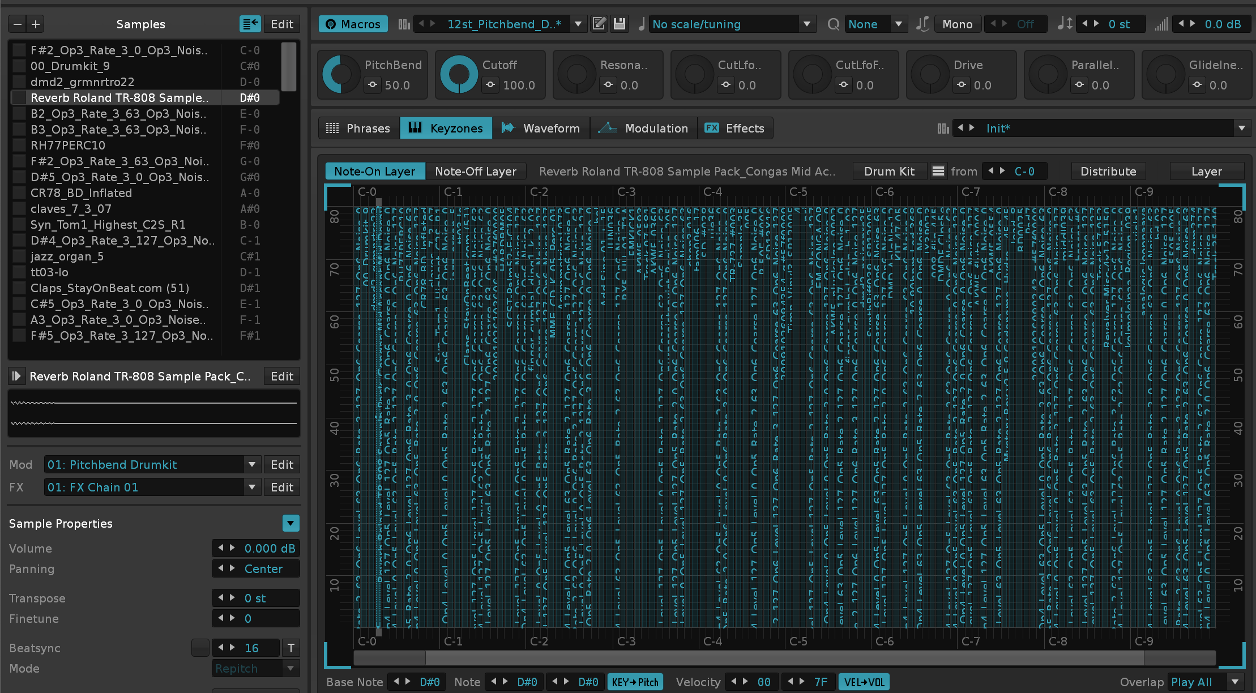Click the add sample plus icon
Viewport: 1256px width, 693px height.
pos(36,24)
